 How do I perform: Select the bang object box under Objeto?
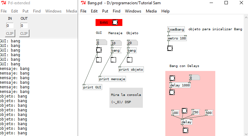click(x=132, y=51)
